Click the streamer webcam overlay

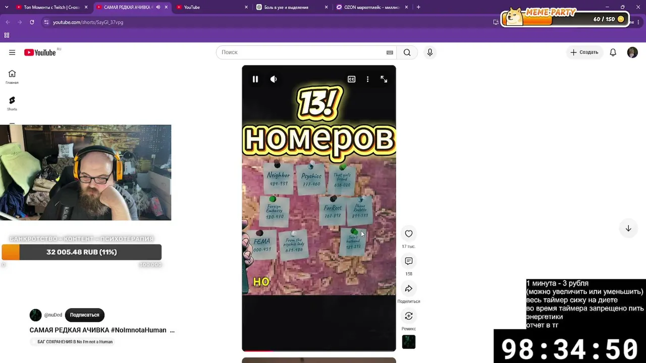click(86, 172)
